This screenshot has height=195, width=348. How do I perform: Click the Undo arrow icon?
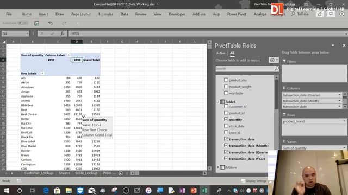coord(51,23)
